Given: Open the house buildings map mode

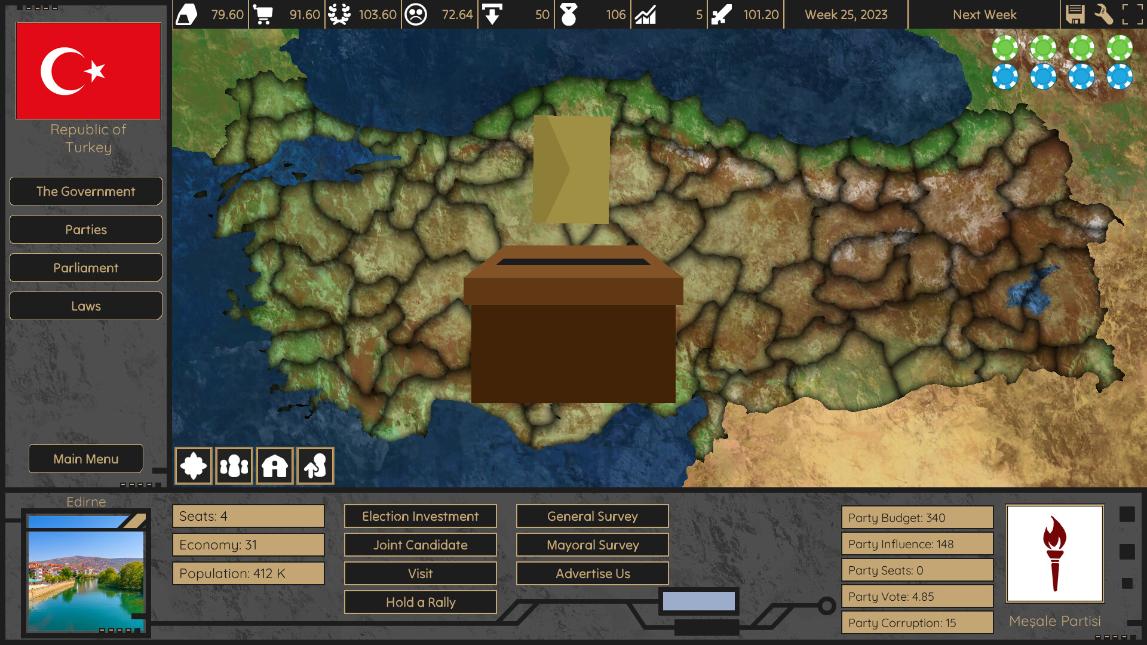Looking at the screenshot, I should pyautogui.click(x=274, y=465).
